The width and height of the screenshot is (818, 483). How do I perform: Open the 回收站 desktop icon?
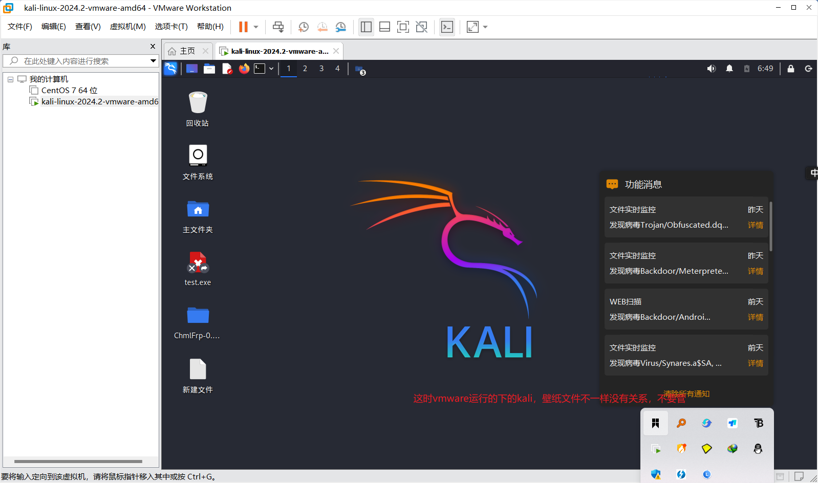(x=198, y=108)
